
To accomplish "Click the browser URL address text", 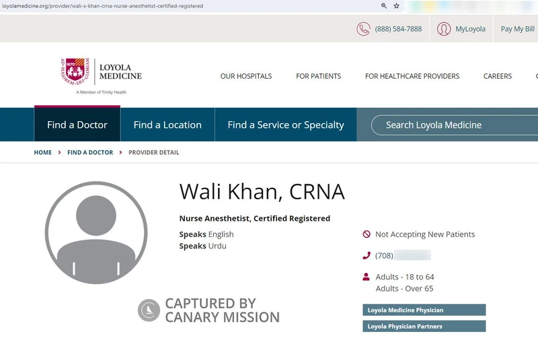I will tap(103, 6).
